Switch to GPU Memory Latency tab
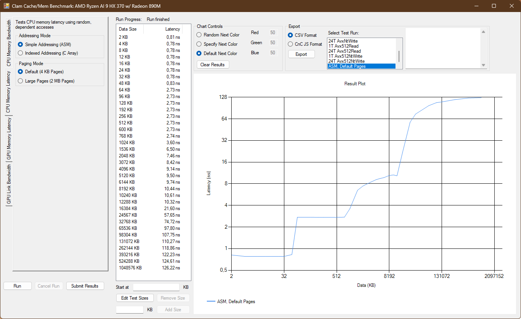Screen dimensions: 521x319 point(9,139)
